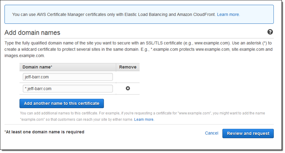
Task: Click the help question mark icon
Action: (x=270, y=32)
